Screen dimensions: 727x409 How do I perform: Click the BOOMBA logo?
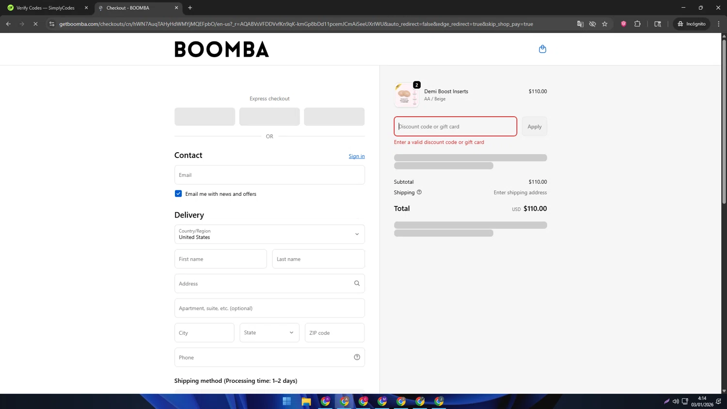(x=221, y=49)
